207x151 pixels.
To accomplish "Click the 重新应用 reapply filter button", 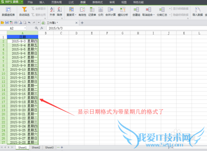I will point(39,14).
